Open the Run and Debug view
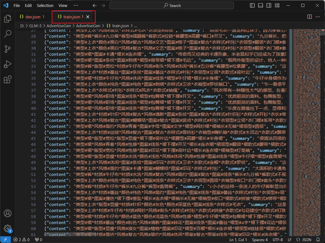The width and height of the screenshot is (325, 243). point(7,64)
